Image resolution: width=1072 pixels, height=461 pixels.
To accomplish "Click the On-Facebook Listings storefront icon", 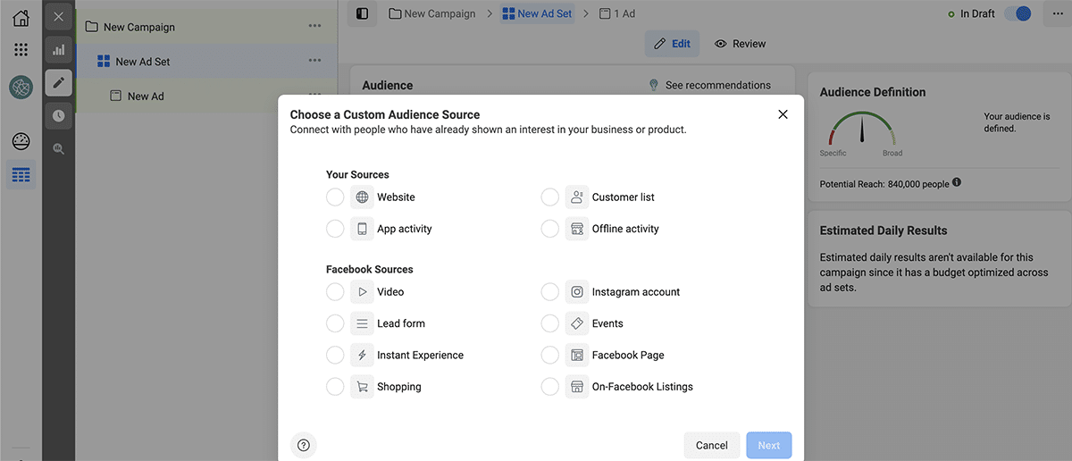I will click(x=577, y=387).
